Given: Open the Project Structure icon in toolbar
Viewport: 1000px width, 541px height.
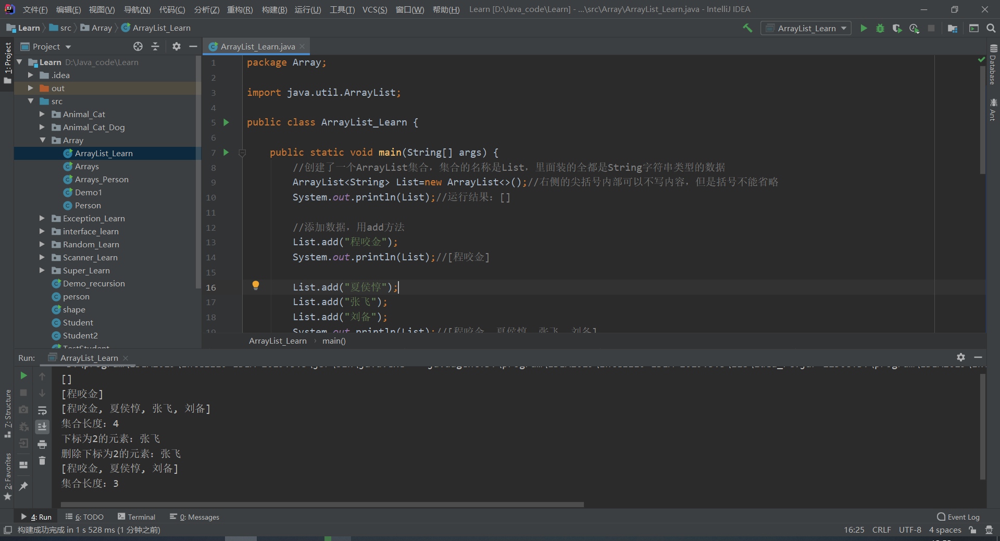Looking at the screenshot, I should point(953,28).
